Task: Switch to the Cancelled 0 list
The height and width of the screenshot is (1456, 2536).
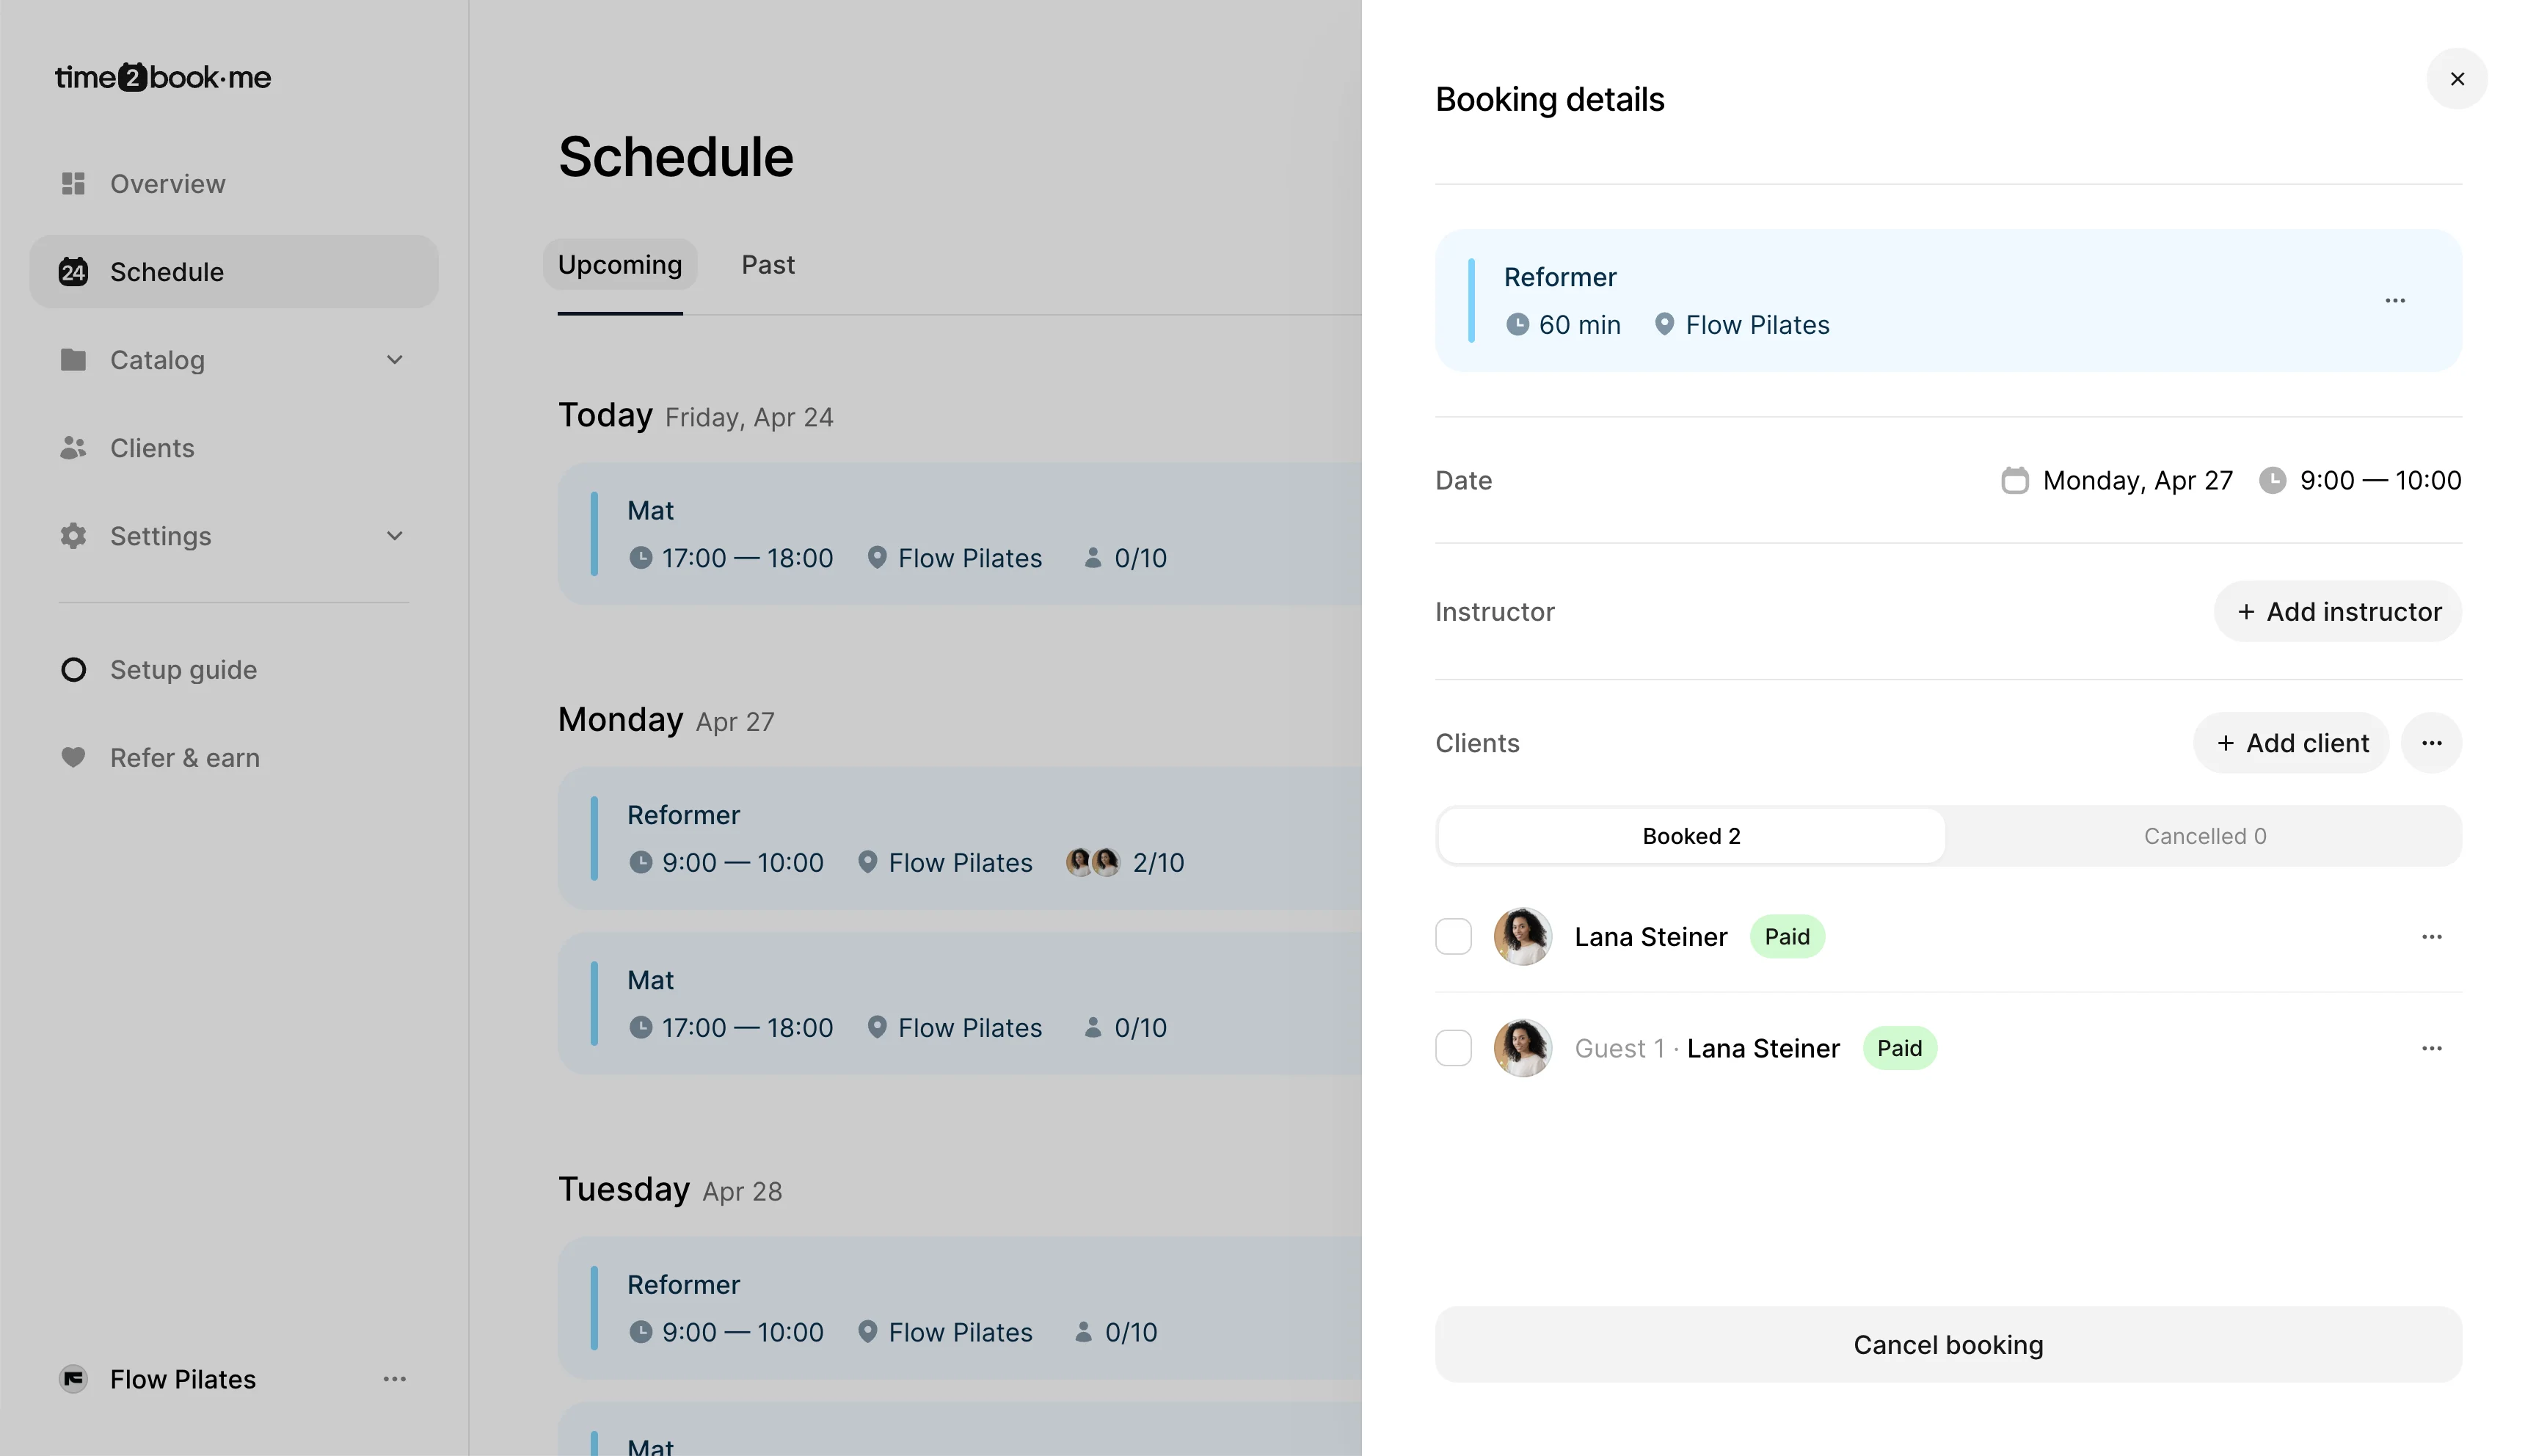Action: click(x=2204, y=836)
